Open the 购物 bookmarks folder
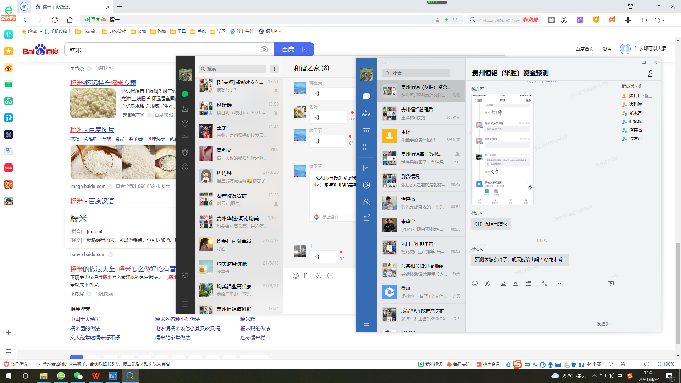Image resolution: width=681 pixels, height=383 pixels. click(158, 32)
